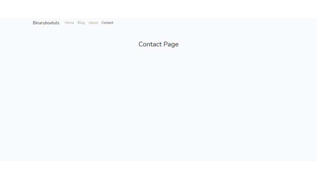Click the 'Contact Page' heading text

[158, 44]
